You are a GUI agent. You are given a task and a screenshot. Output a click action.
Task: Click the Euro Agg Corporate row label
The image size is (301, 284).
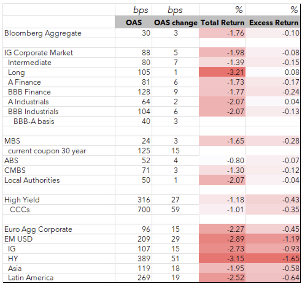pyautogui.click(x=38, y=229)
